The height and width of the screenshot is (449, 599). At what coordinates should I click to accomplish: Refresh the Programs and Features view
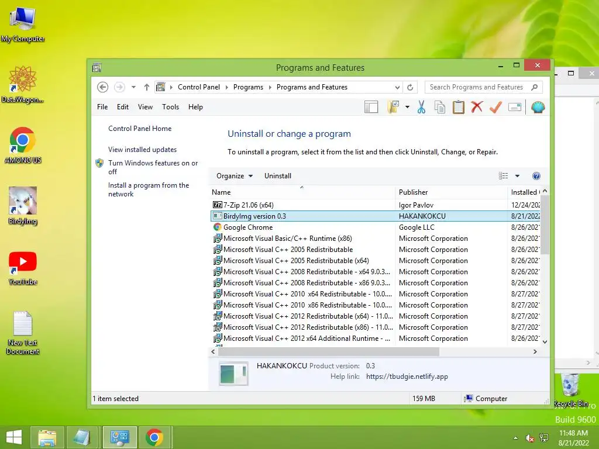[410, 88]
